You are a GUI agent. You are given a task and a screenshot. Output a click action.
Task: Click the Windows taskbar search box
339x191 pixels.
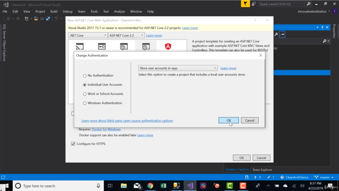tap(58, 186)
